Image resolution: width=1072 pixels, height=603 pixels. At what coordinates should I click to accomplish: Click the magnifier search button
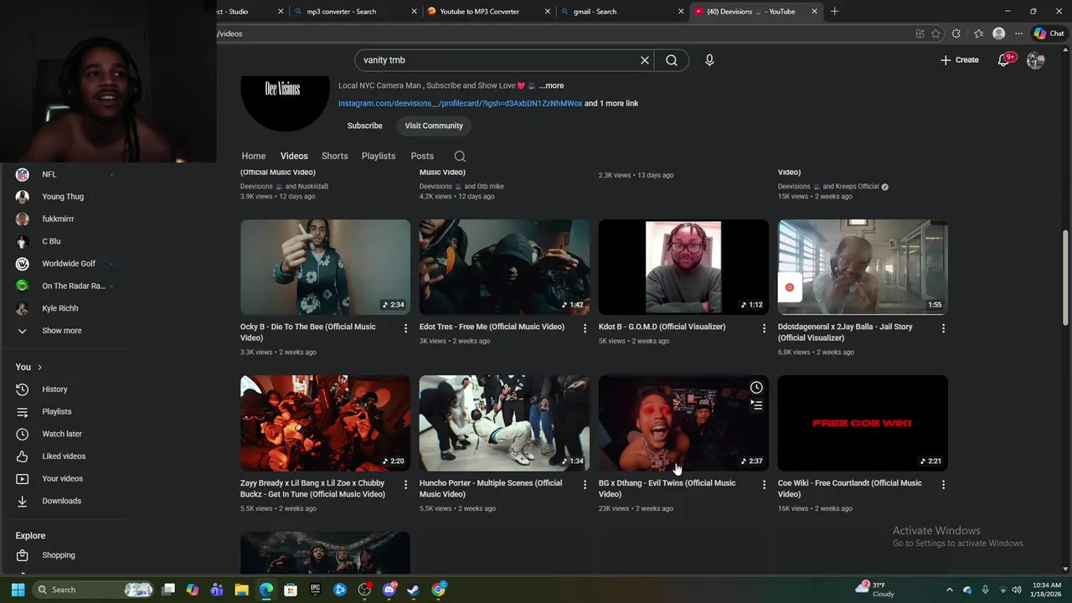(672, 60)
